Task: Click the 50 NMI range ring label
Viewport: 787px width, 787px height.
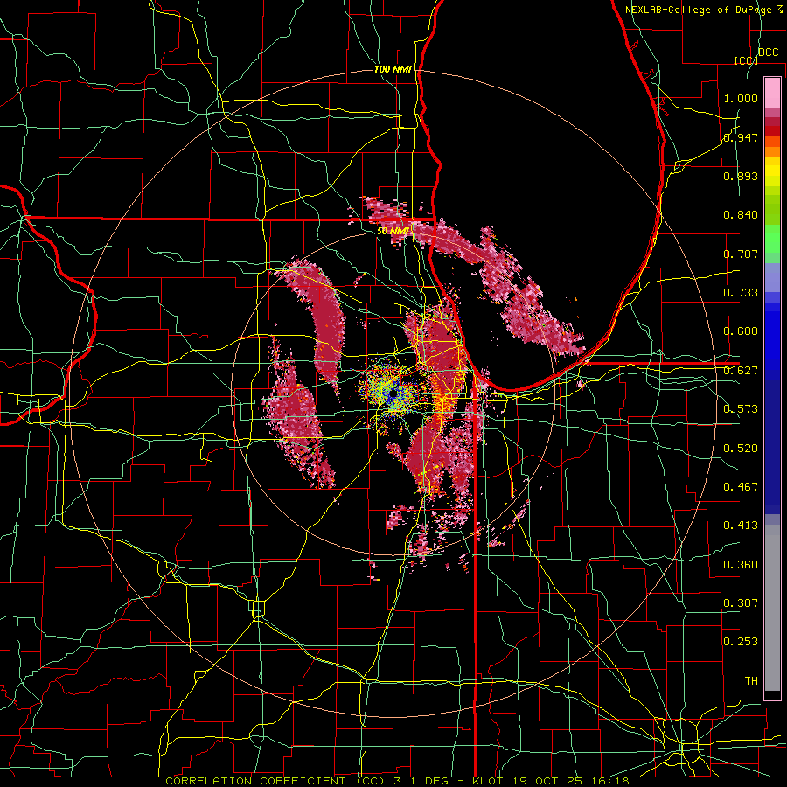Action: click(x=392, y=232)
